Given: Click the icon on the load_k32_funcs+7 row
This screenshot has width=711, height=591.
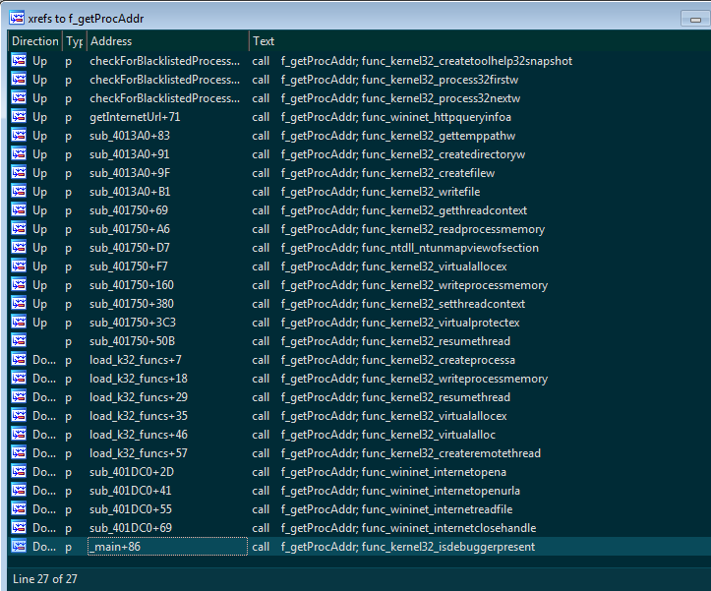Looking at the screenshot, I should click(x=19, y=360).
